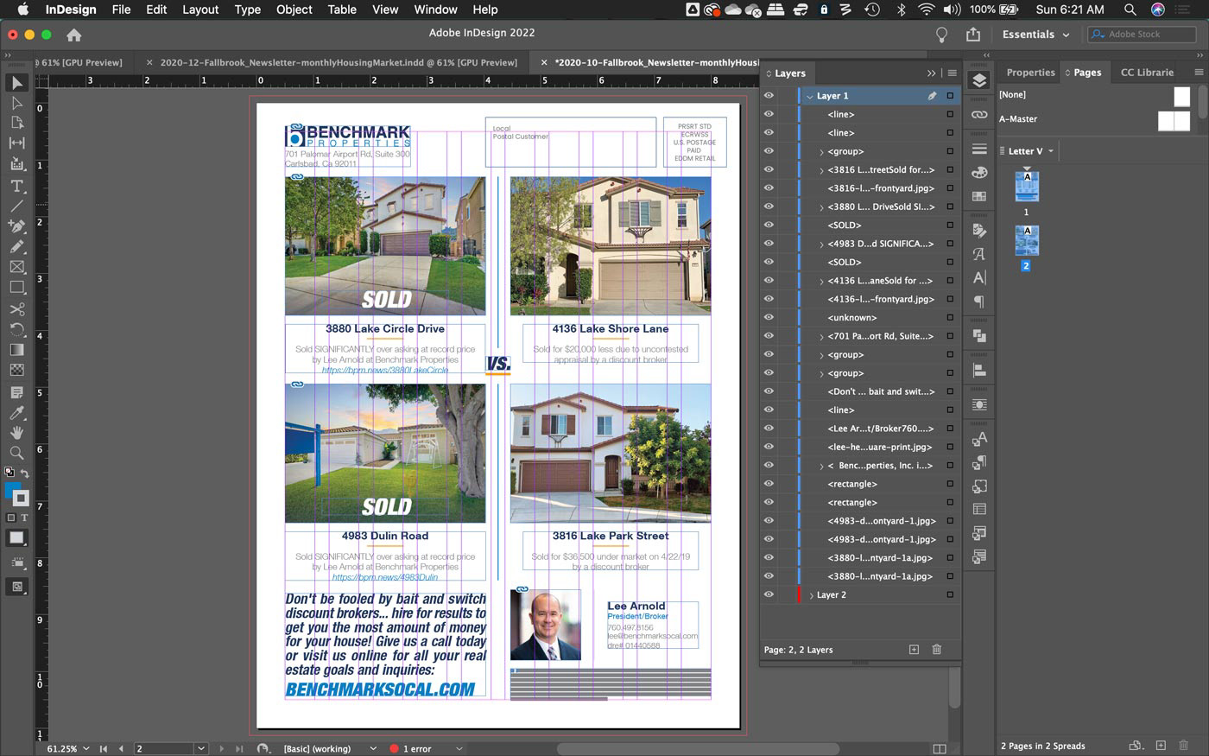The height and width of the screenshot is (756, 1209).
Task: Open the Links panel icon in dock
Action: pyautogui.click(x=978, y=114)
